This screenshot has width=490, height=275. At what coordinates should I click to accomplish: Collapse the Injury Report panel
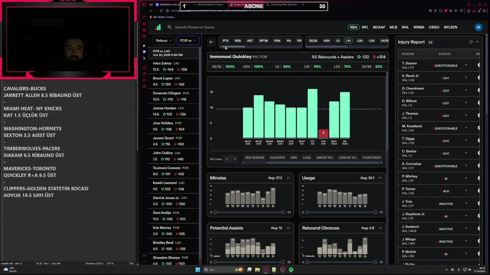point(477,42)
